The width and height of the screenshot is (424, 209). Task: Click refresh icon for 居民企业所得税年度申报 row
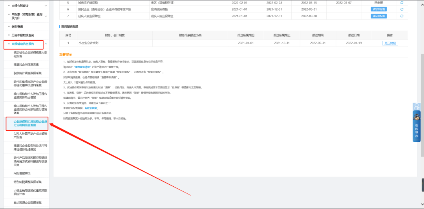click(x=402, y=9)
